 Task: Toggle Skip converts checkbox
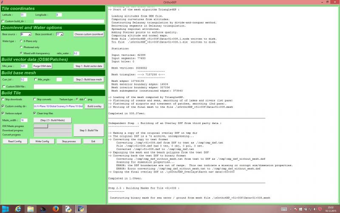tap(34, 99)
